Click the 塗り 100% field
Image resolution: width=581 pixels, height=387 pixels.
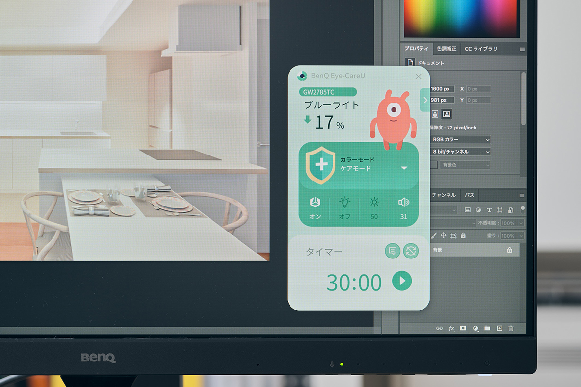[x=508, y=236]
